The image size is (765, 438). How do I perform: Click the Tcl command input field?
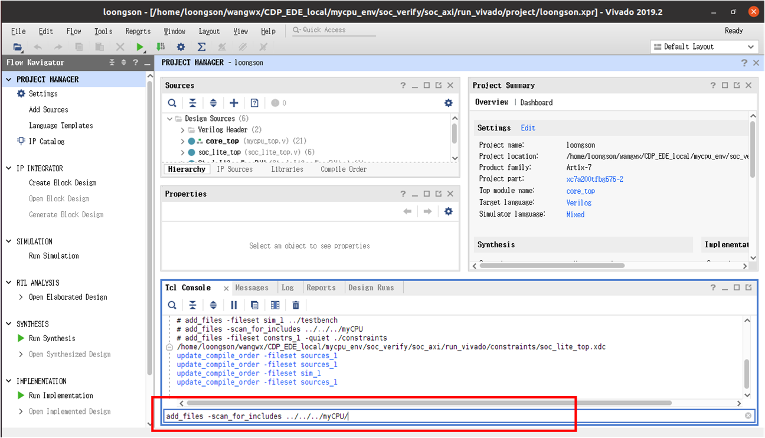point(449,416)
